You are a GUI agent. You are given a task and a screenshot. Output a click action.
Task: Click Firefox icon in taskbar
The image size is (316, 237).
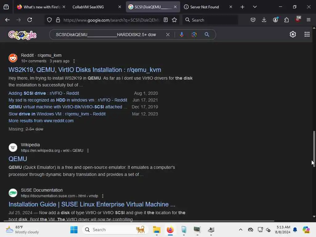170,230
